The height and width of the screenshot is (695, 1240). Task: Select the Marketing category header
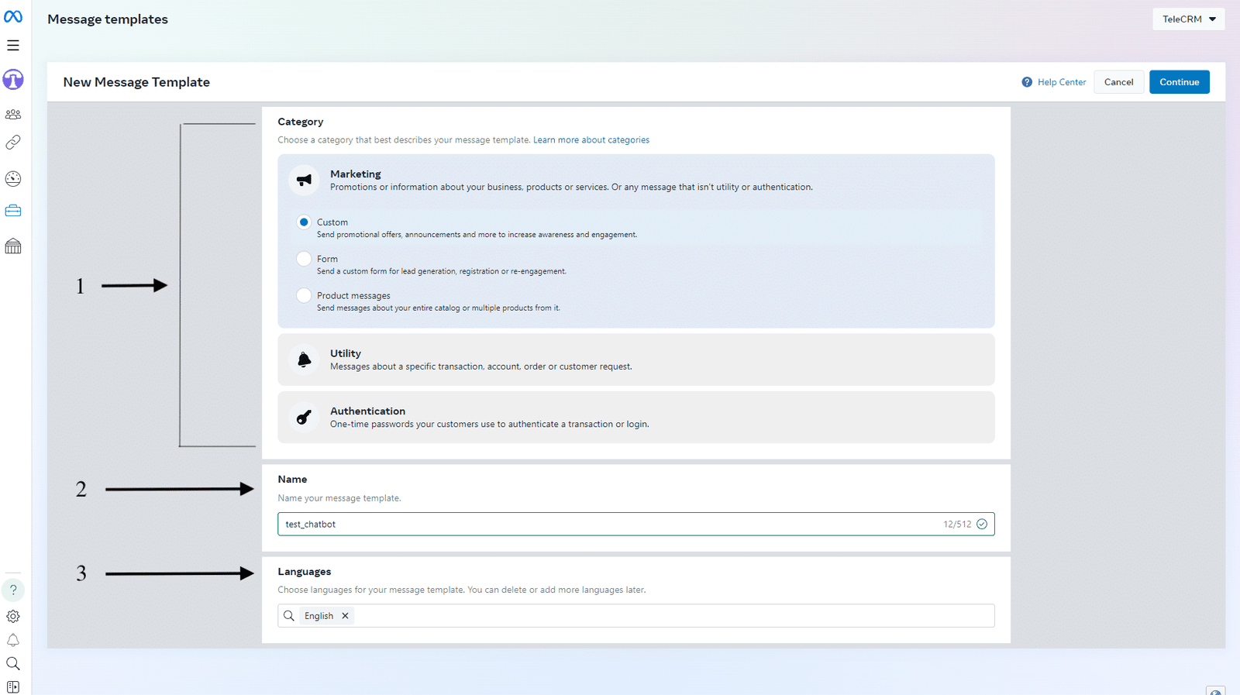(355, 174)
